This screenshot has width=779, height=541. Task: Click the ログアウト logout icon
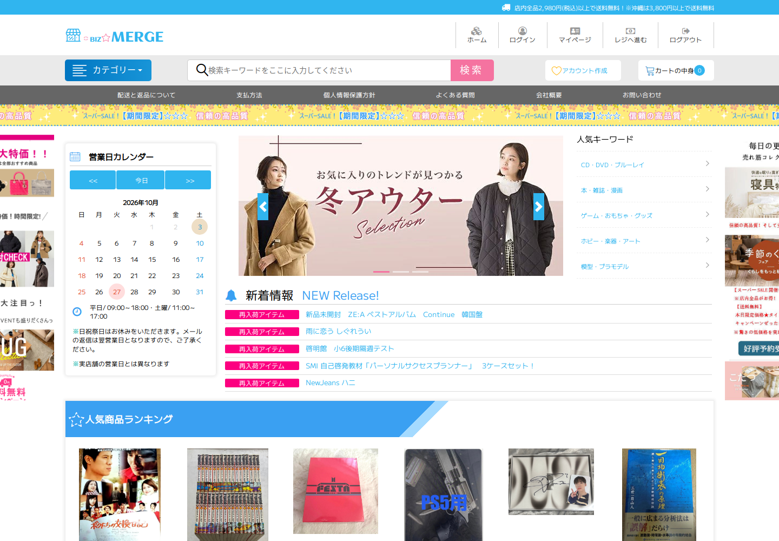(686, 31)
